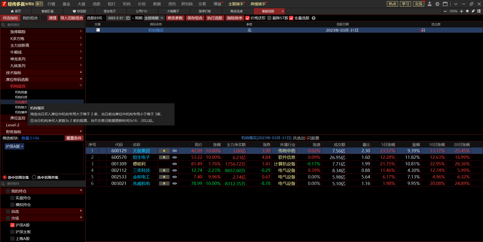Switch to 我的组合 tab
The height and width of the screenshot is (242, 483).
coord(30,18)
